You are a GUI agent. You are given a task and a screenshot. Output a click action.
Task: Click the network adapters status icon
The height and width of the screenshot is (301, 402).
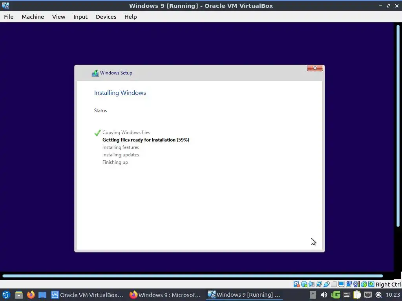(x=319, y=284)
